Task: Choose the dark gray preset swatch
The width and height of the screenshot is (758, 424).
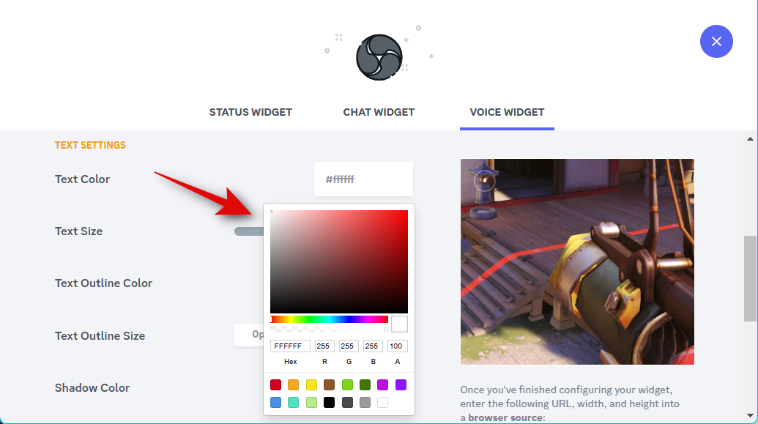Action: (x=347, y=402)
